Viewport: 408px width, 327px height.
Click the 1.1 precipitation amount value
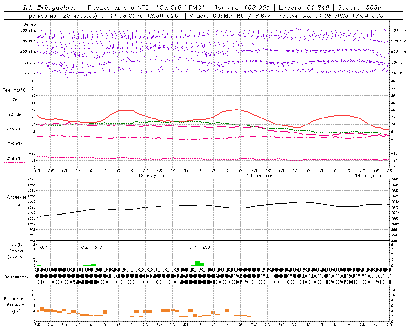(193, 247)
